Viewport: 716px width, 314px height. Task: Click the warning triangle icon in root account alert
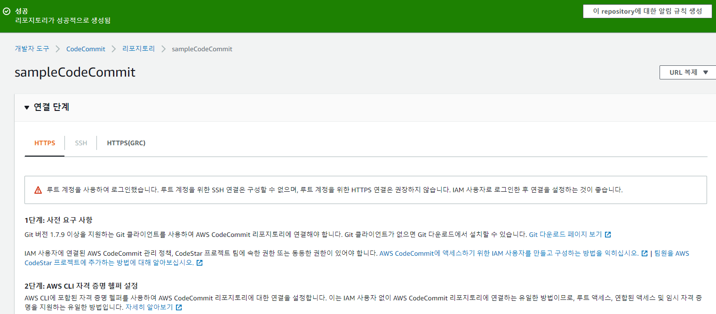pyautogui.click(x=38, y=190)
